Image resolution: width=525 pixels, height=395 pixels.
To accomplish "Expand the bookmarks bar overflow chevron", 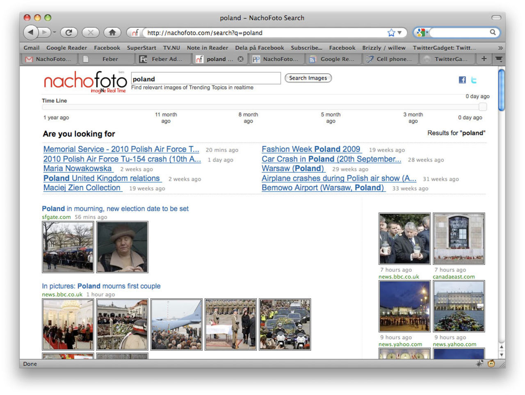I will 500,48.
